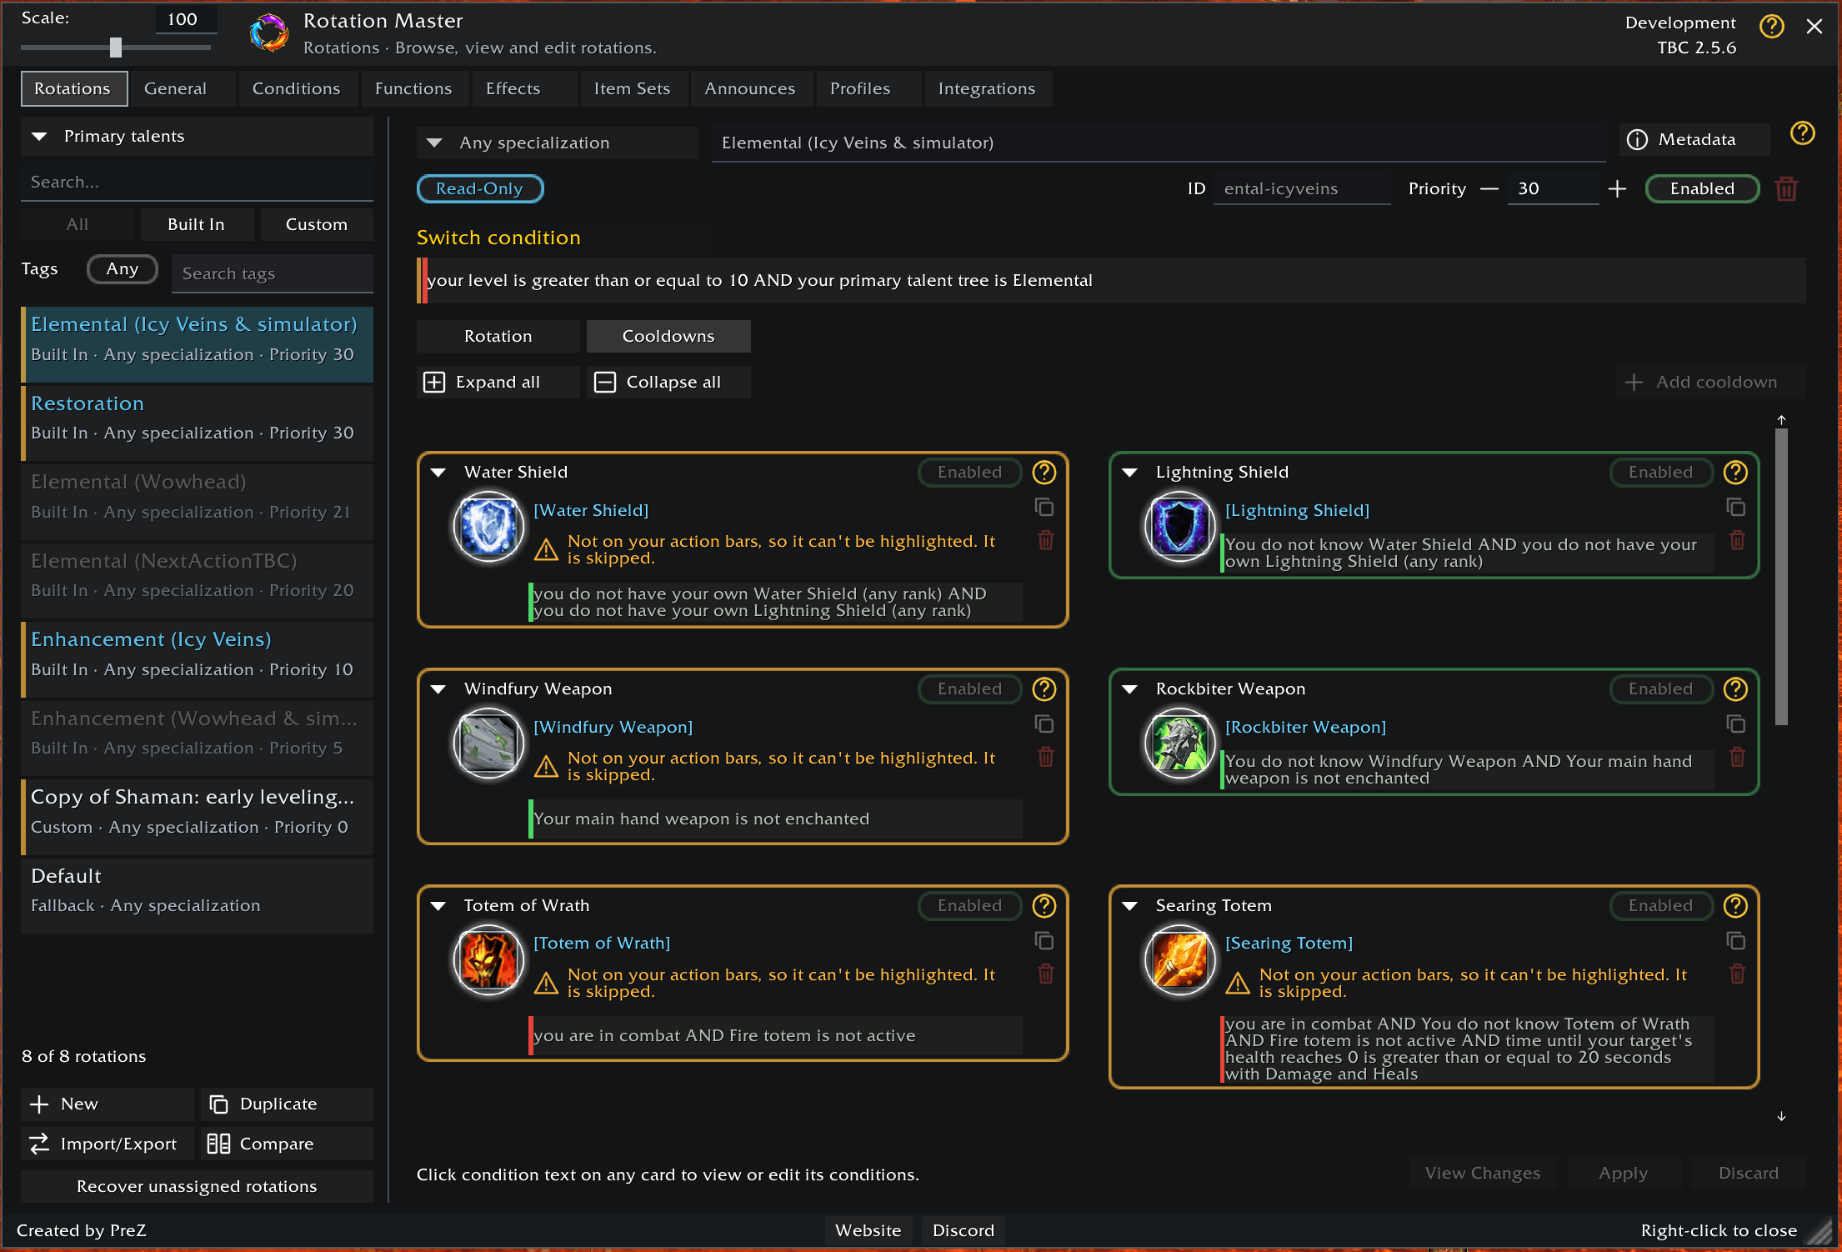Click the Rotation Master logo icon
This screenshot has width=1842, height=1252.
[269, 33]
